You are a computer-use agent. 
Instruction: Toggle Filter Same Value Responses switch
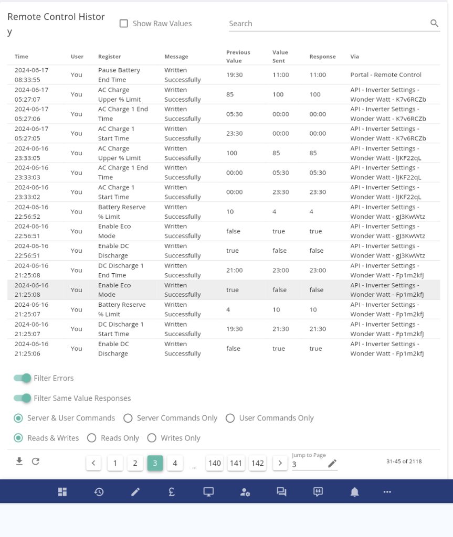[x=23, y=398]
